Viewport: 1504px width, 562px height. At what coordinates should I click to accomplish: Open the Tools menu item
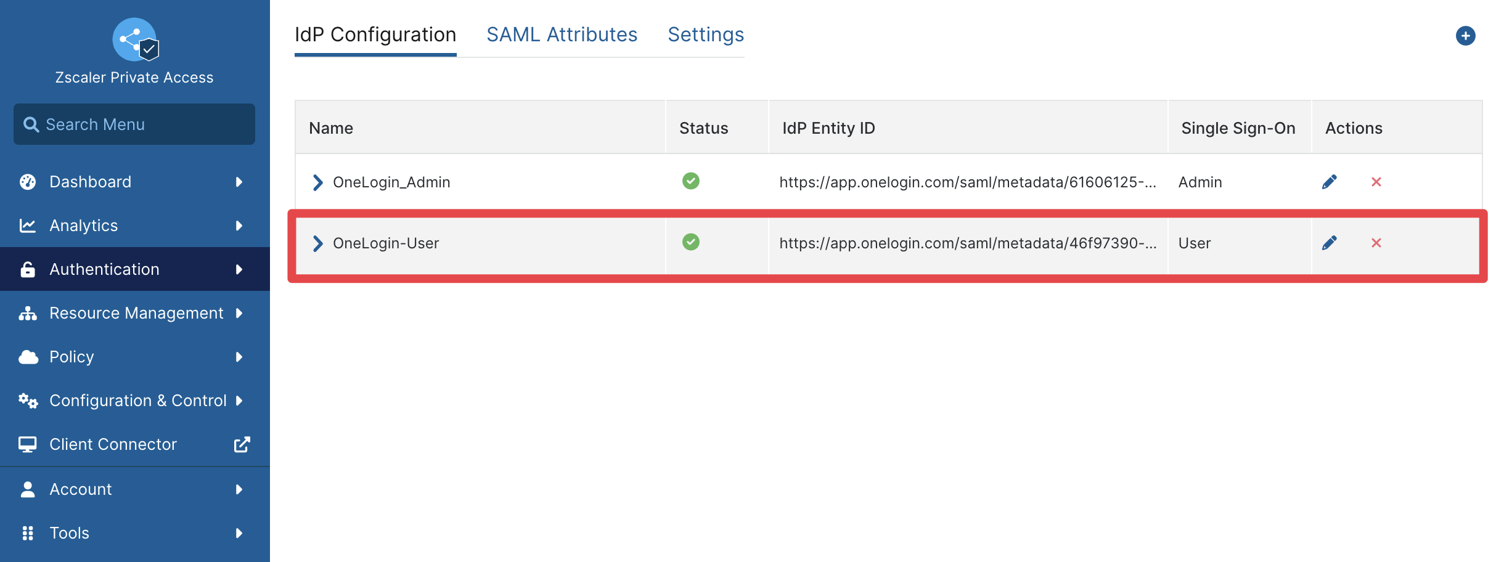tap(135, 533)
